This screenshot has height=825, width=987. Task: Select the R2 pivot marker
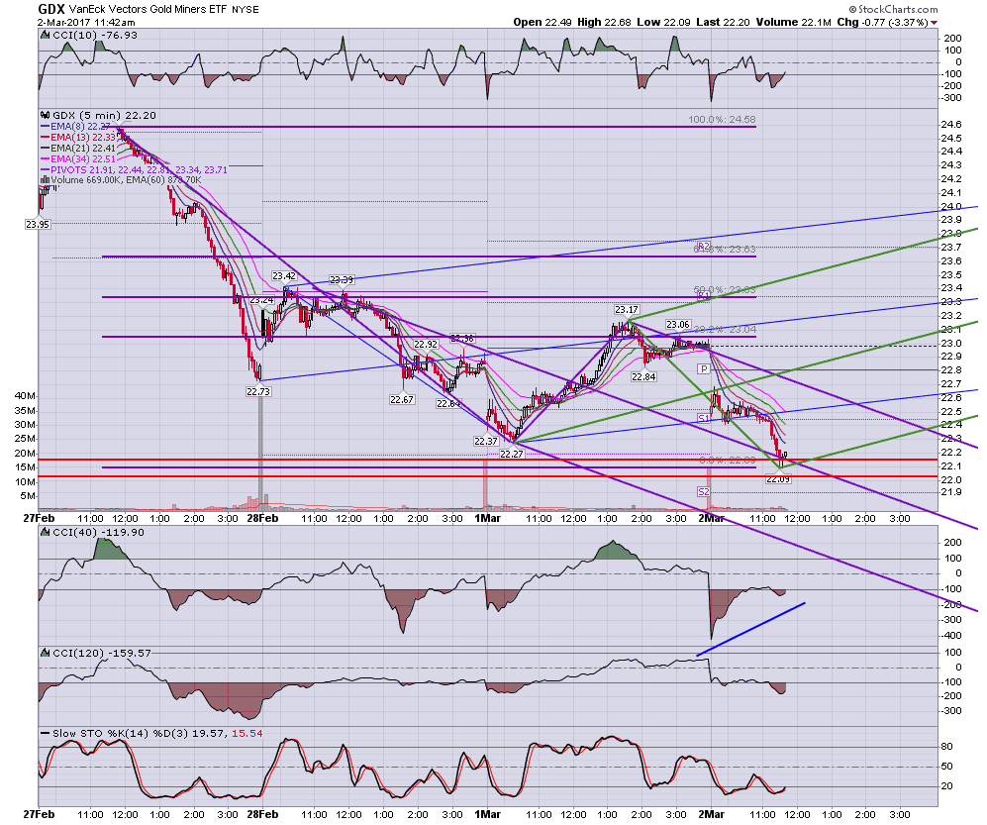coord(704,246)
